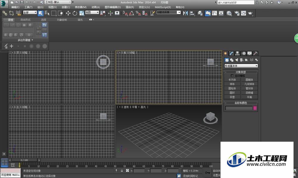Choose the Select and Rotate tool

tap(75, 13)
